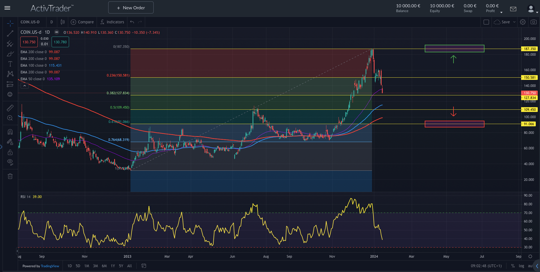Open the Save layout dropdown arrow
This screenshot has height=272, width=540.
tap(514, 22)
